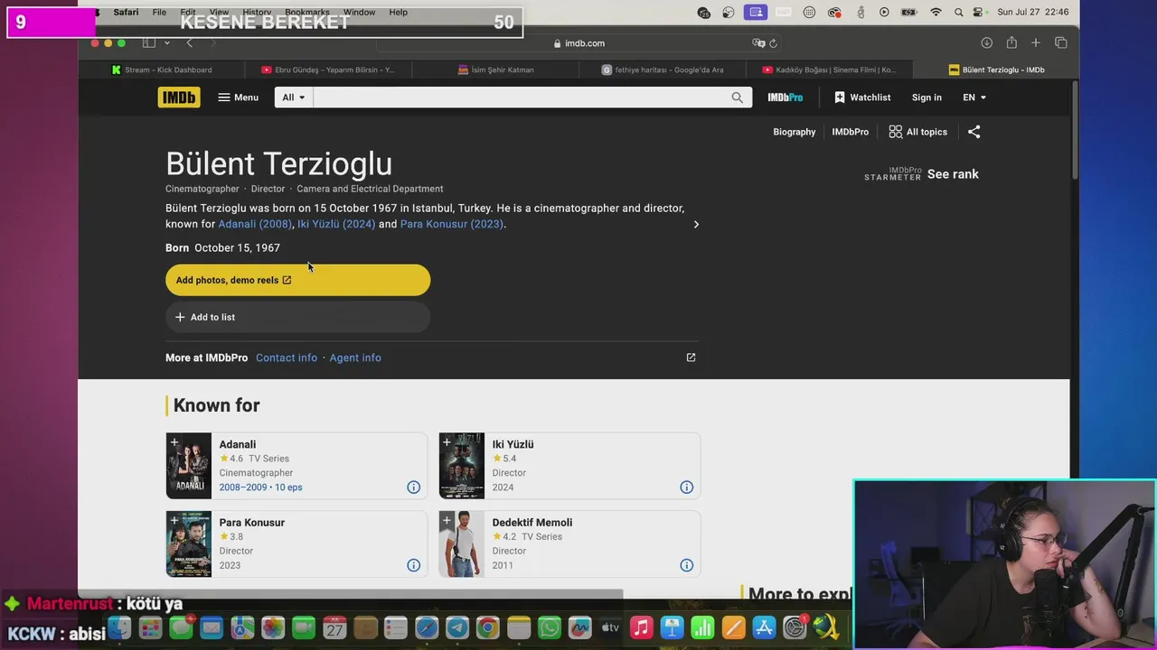This screenshot has height=650, width=1157.
Task: Open Control Center in menu bar
Action: pyautogui.click(x=979, y=13)
